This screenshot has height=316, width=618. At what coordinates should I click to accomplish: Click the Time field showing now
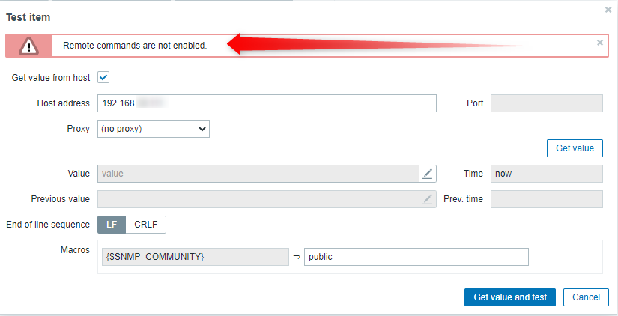tap(546, 174)
